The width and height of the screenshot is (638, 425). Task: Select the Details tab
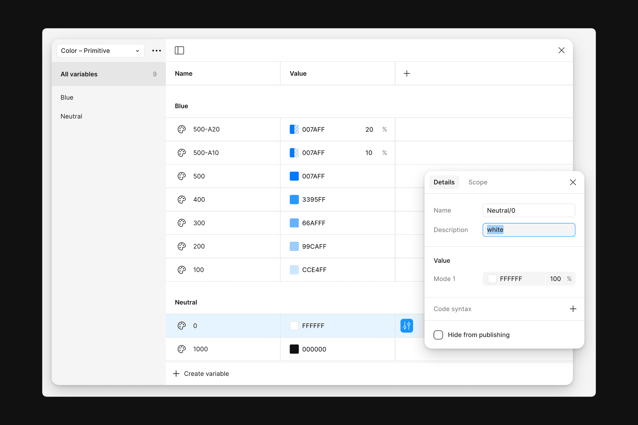(444, 182)
